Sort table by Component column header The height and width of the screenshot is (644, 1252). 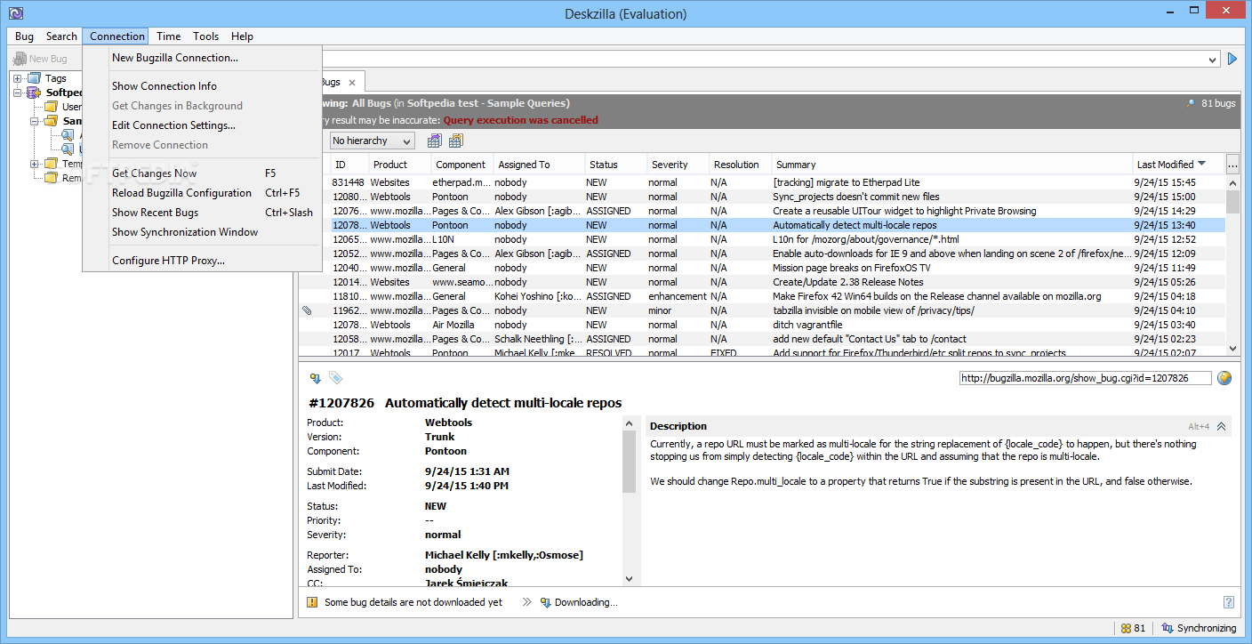coord(462,165)
